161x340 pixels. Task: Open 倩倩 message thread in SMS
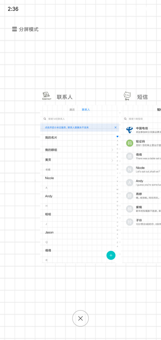[142, 156]
